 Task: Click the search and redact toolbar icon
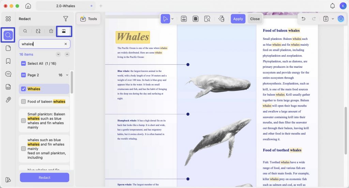(207, 19)
